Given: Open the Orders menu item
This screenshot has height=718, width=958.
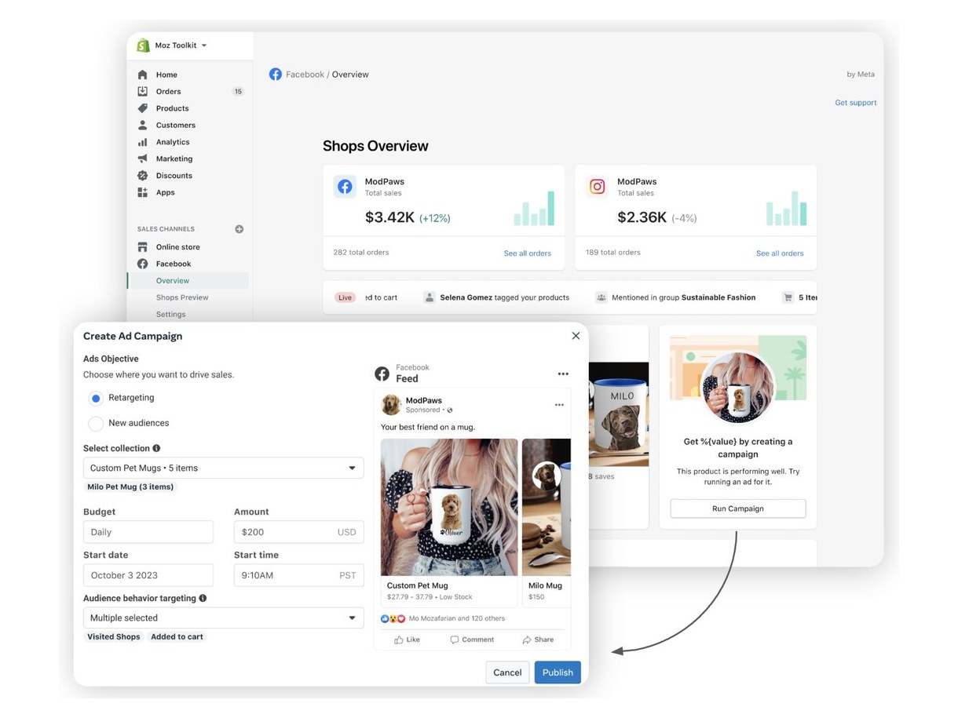Looking at the screenshot, I should pyautogui.click(x=168, y=91).
